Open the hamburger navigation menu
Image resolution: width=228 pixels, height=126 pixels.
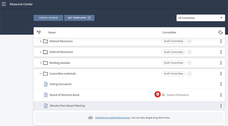tap(4, 4)
